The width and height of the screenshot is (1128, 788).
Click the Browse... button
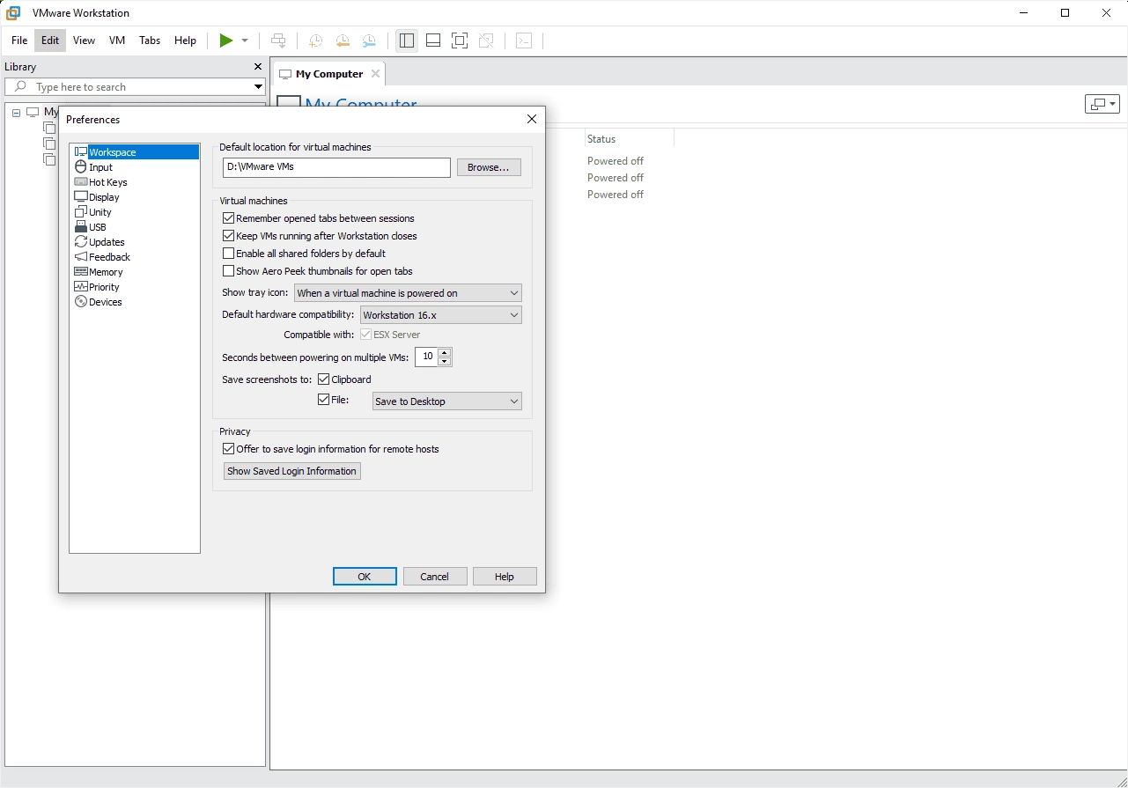click(489, 167)
